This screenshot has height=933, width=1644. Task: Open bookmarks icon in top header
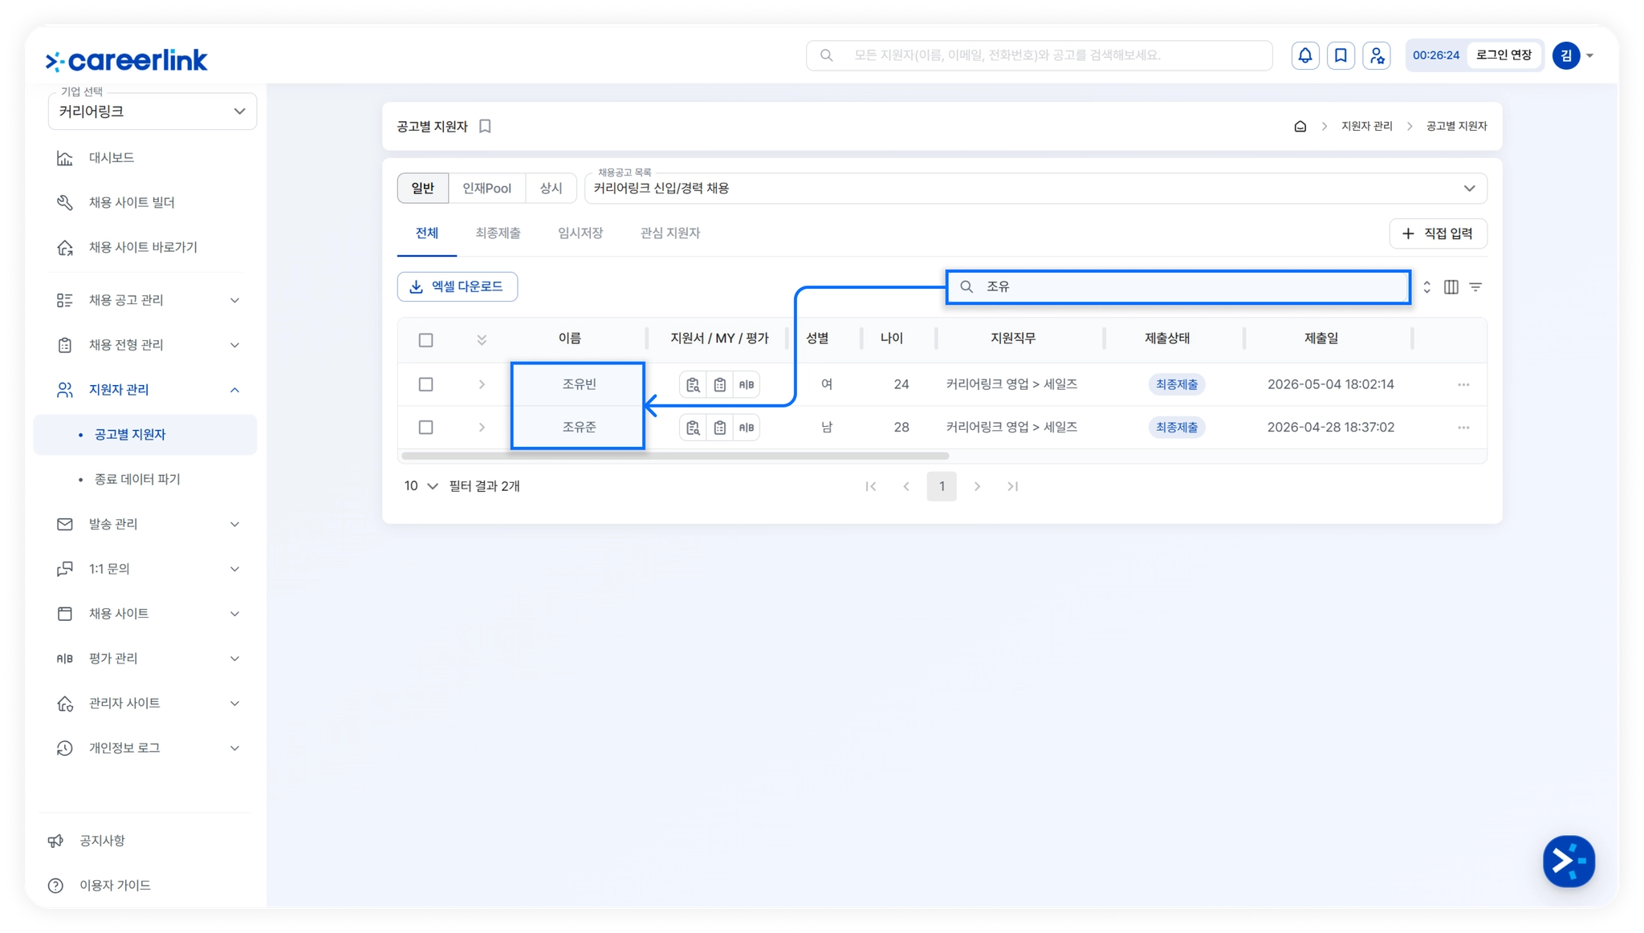(1341, 55)
